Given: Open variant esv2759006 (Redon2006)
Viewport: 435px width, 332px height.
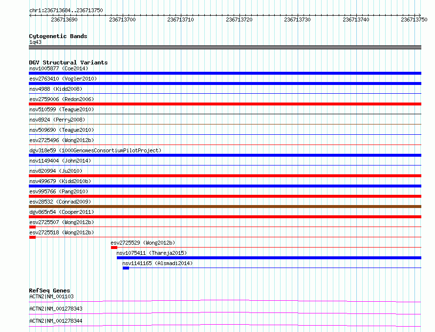Looking at the screenshot, I should 62,99.
